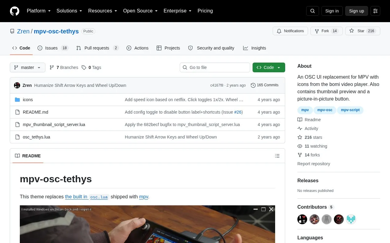Expand the Open Source menu
The width and height of the screenshot is (390, 243).
coord(140,11)
